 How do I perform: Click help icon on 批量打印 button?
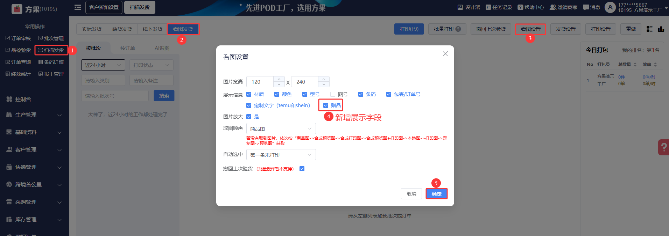(x=458, y=29)
